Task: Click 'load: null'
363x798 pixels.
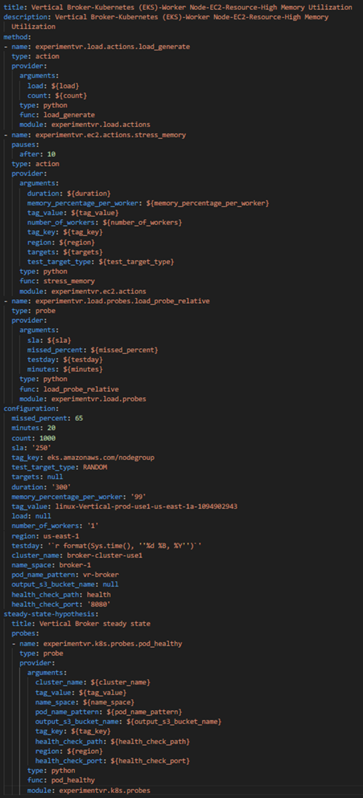Action: tap(31, 515)
